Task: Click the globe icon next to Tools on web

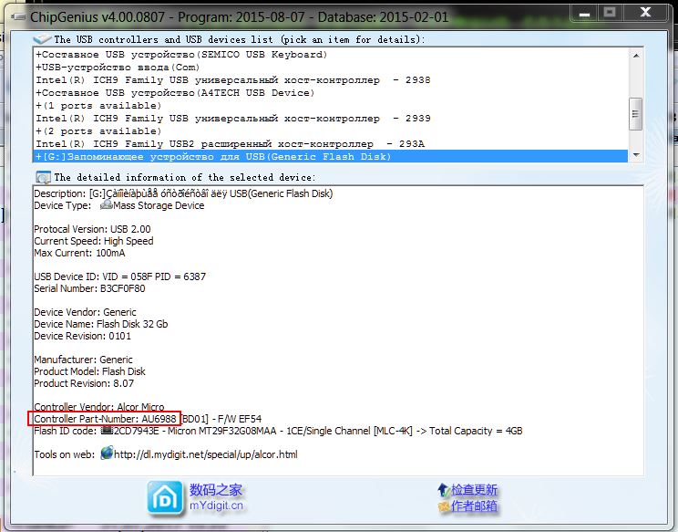Action: point(107,454)
